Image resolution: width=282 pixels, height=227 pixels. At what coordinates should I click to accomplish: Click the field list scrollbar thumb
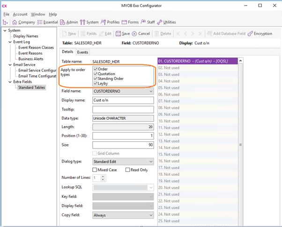[240, 145]
